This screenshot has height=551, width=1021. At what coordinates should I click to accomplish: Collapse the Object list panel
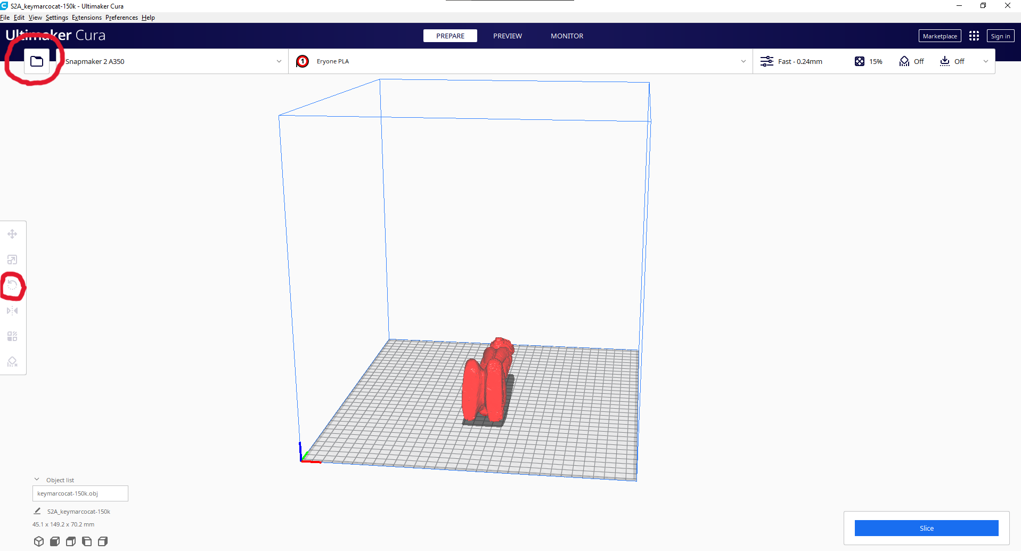pos(36,479)
